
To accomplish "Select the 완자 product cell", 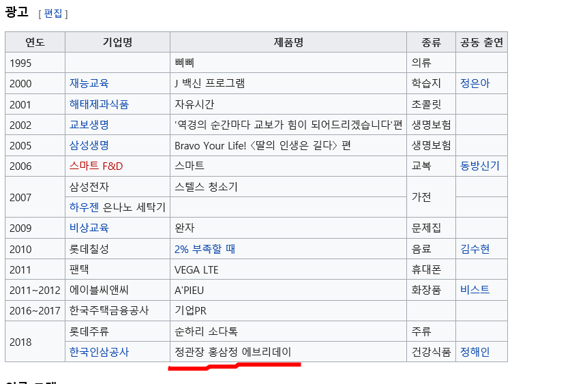I will [x=288, y=228].
